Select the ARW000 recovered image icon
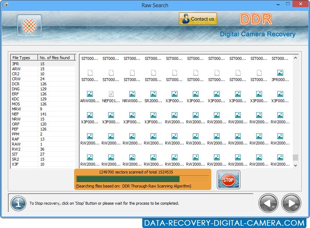310x228 pixels. [x=89, y=94]
